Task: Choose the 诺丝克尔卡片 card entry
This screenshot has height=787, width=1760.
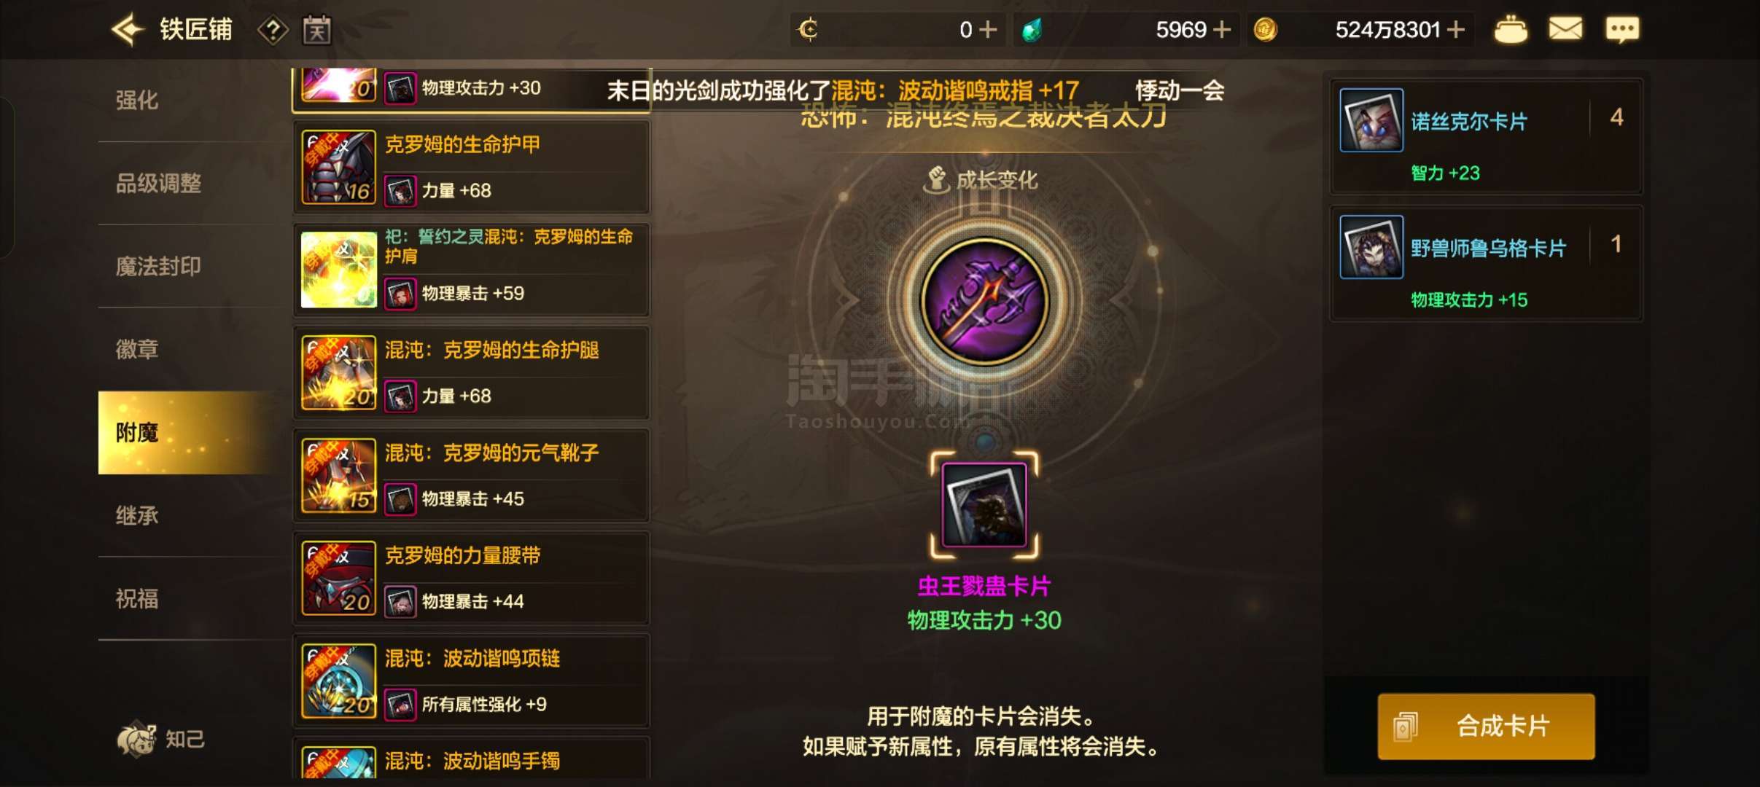Action: [x=1486, y=136]
